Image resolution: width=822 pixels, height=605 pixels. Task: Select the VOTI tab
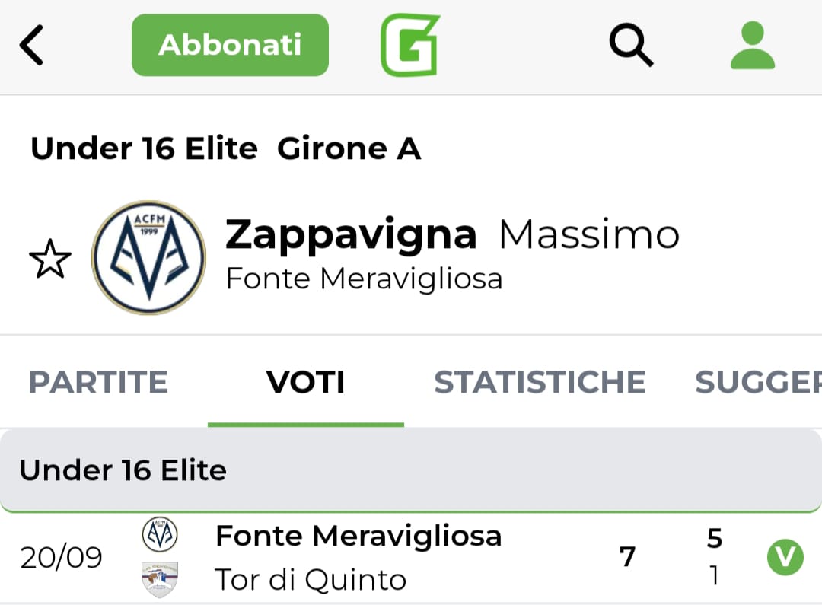coord(306,382)
